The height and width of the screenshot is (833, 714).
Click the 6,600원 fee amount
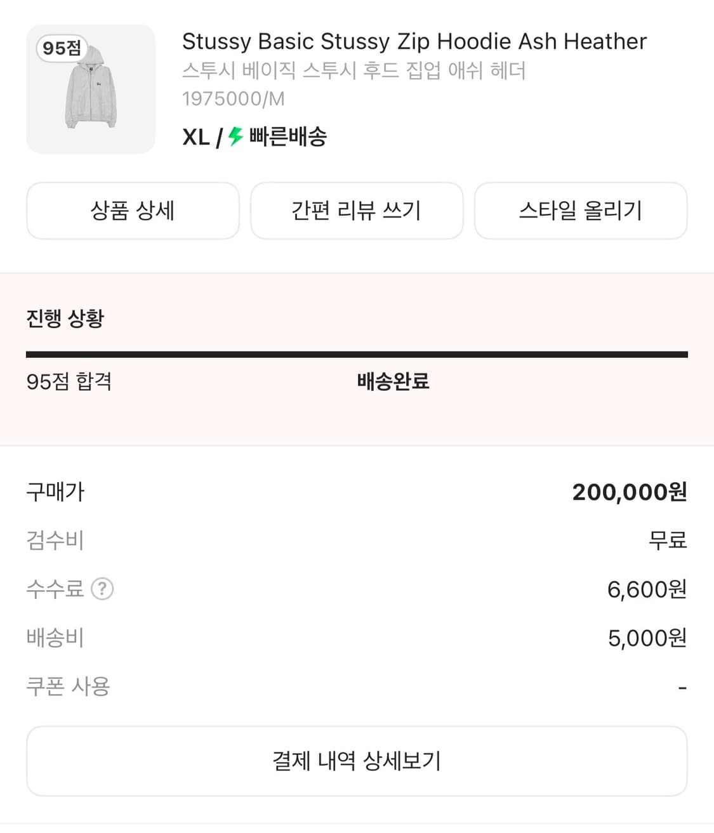pyautogui.click(x=646, y=589)
